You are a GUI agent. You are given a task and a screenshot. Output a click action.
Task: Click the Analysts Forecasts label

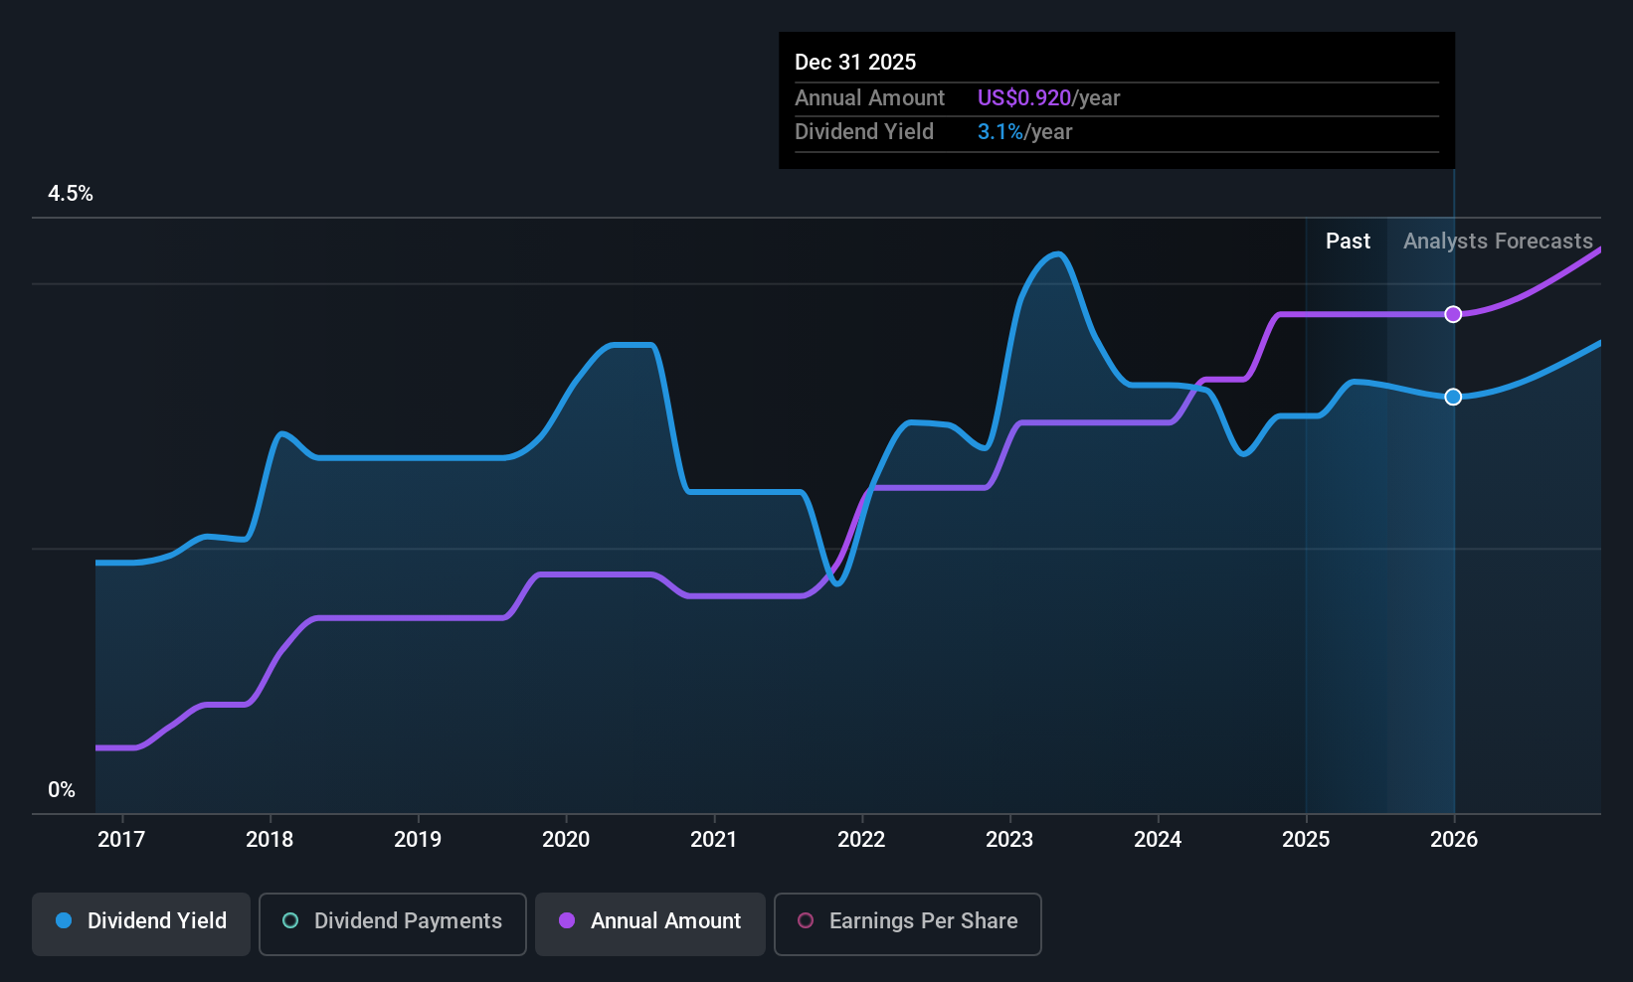pos(1498,242)
